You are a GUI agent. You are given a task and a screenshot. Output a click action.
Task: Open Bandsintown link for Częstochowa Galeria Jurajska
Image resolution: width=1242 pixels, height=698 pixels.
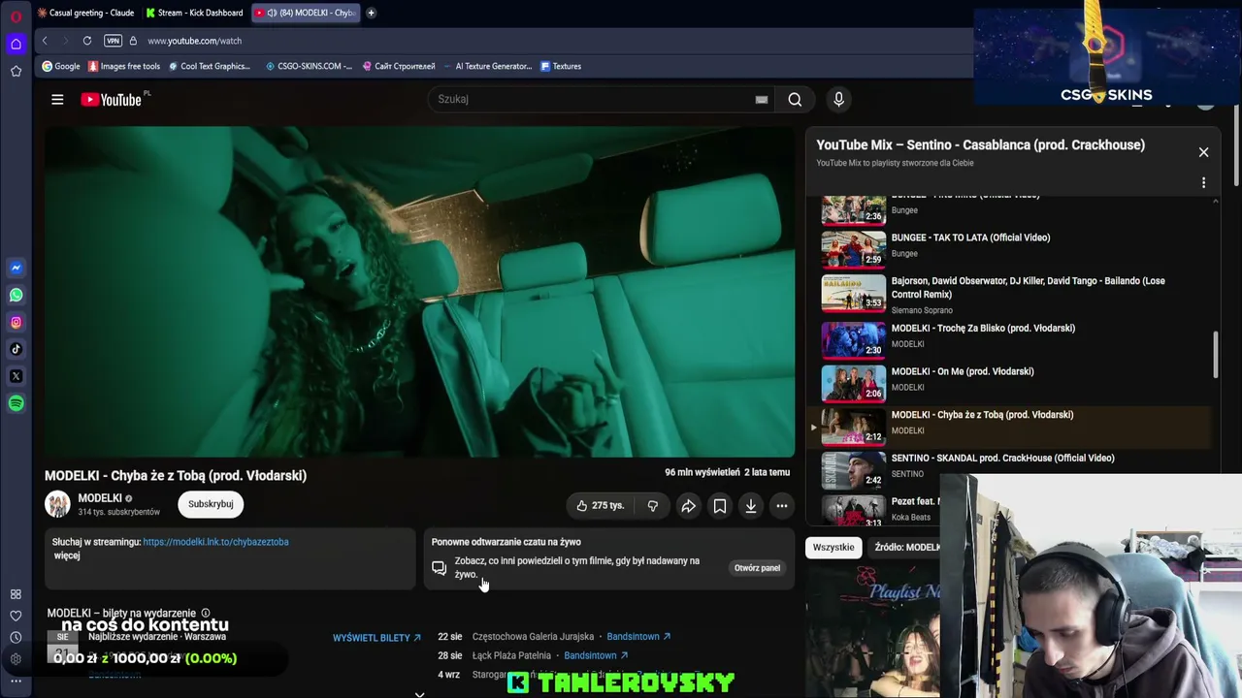(638, 637)
